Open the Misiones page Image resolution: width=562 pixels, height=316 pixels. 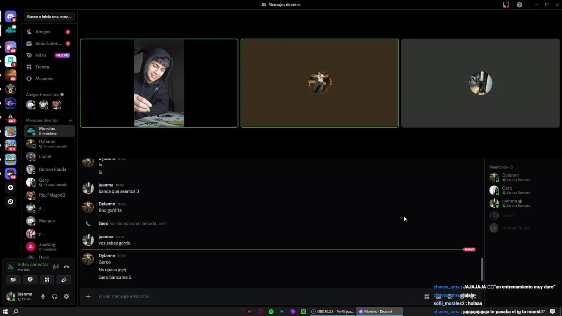[x=49, y=79]
